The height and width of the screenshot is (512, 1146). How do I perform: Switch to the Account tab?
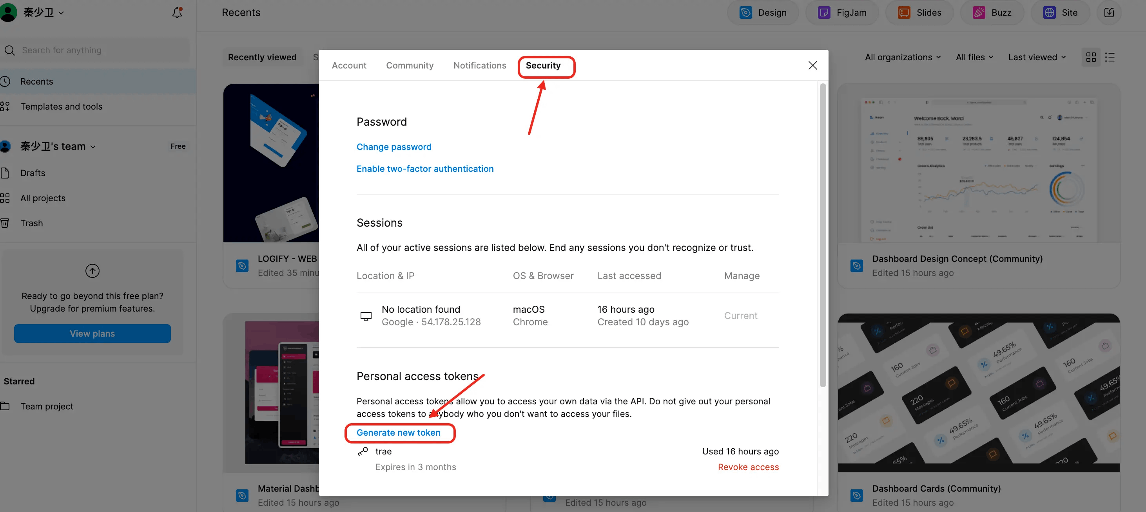[x=349, y=65]
